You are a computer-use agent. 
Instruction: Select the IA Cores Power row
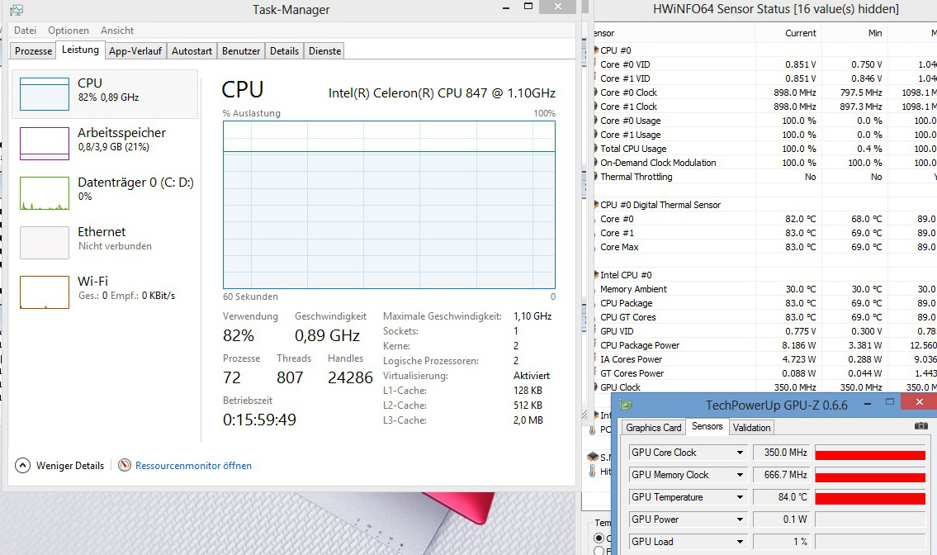(x=765, y=358)
